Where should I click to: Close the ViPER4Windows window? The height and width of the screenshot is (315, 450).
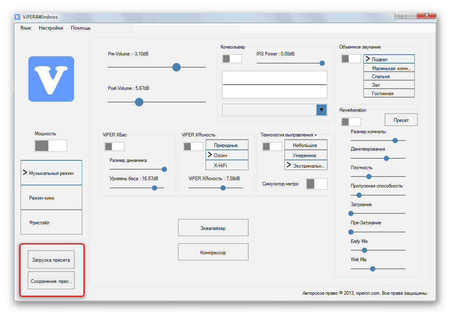coord(426,15)
